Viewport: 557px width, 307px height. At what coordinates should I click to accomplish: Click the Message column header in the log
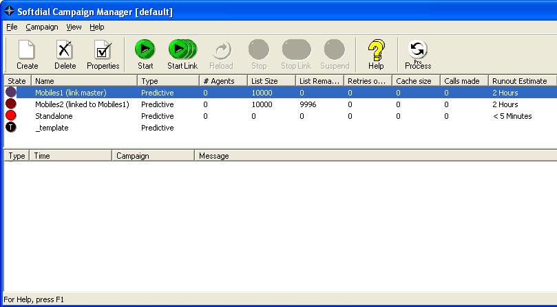376,156
